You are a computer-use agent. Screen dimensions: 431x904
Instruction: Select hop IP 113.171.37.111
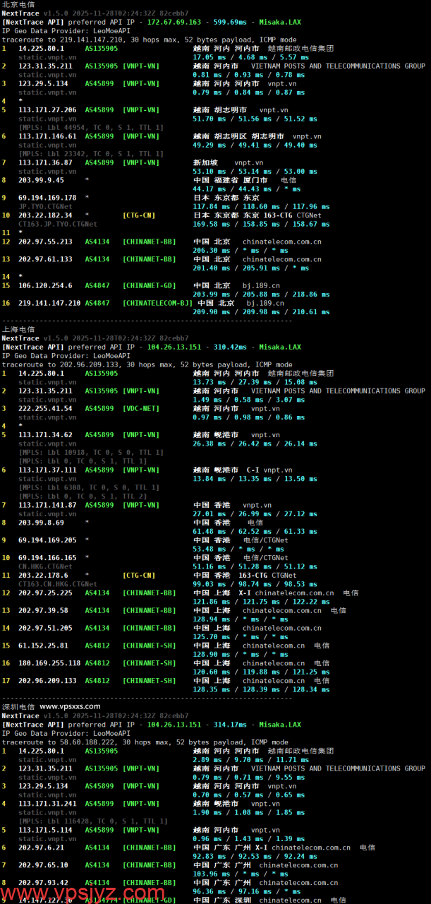pyautogui.click(x=47, y=470)
